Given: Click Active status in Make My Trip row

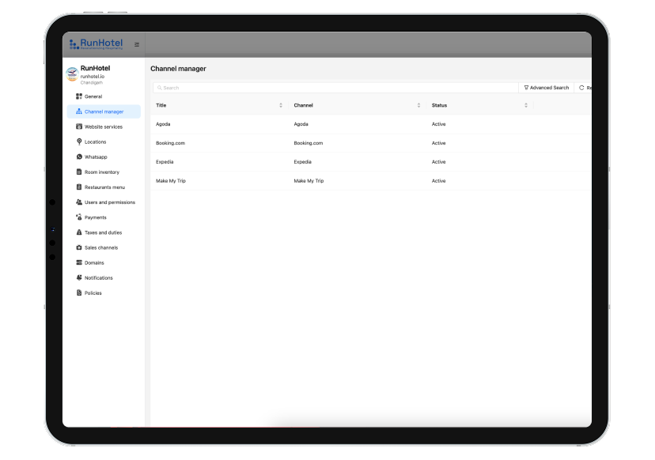Looking at the screenshot, I should [x=438, y=181].
